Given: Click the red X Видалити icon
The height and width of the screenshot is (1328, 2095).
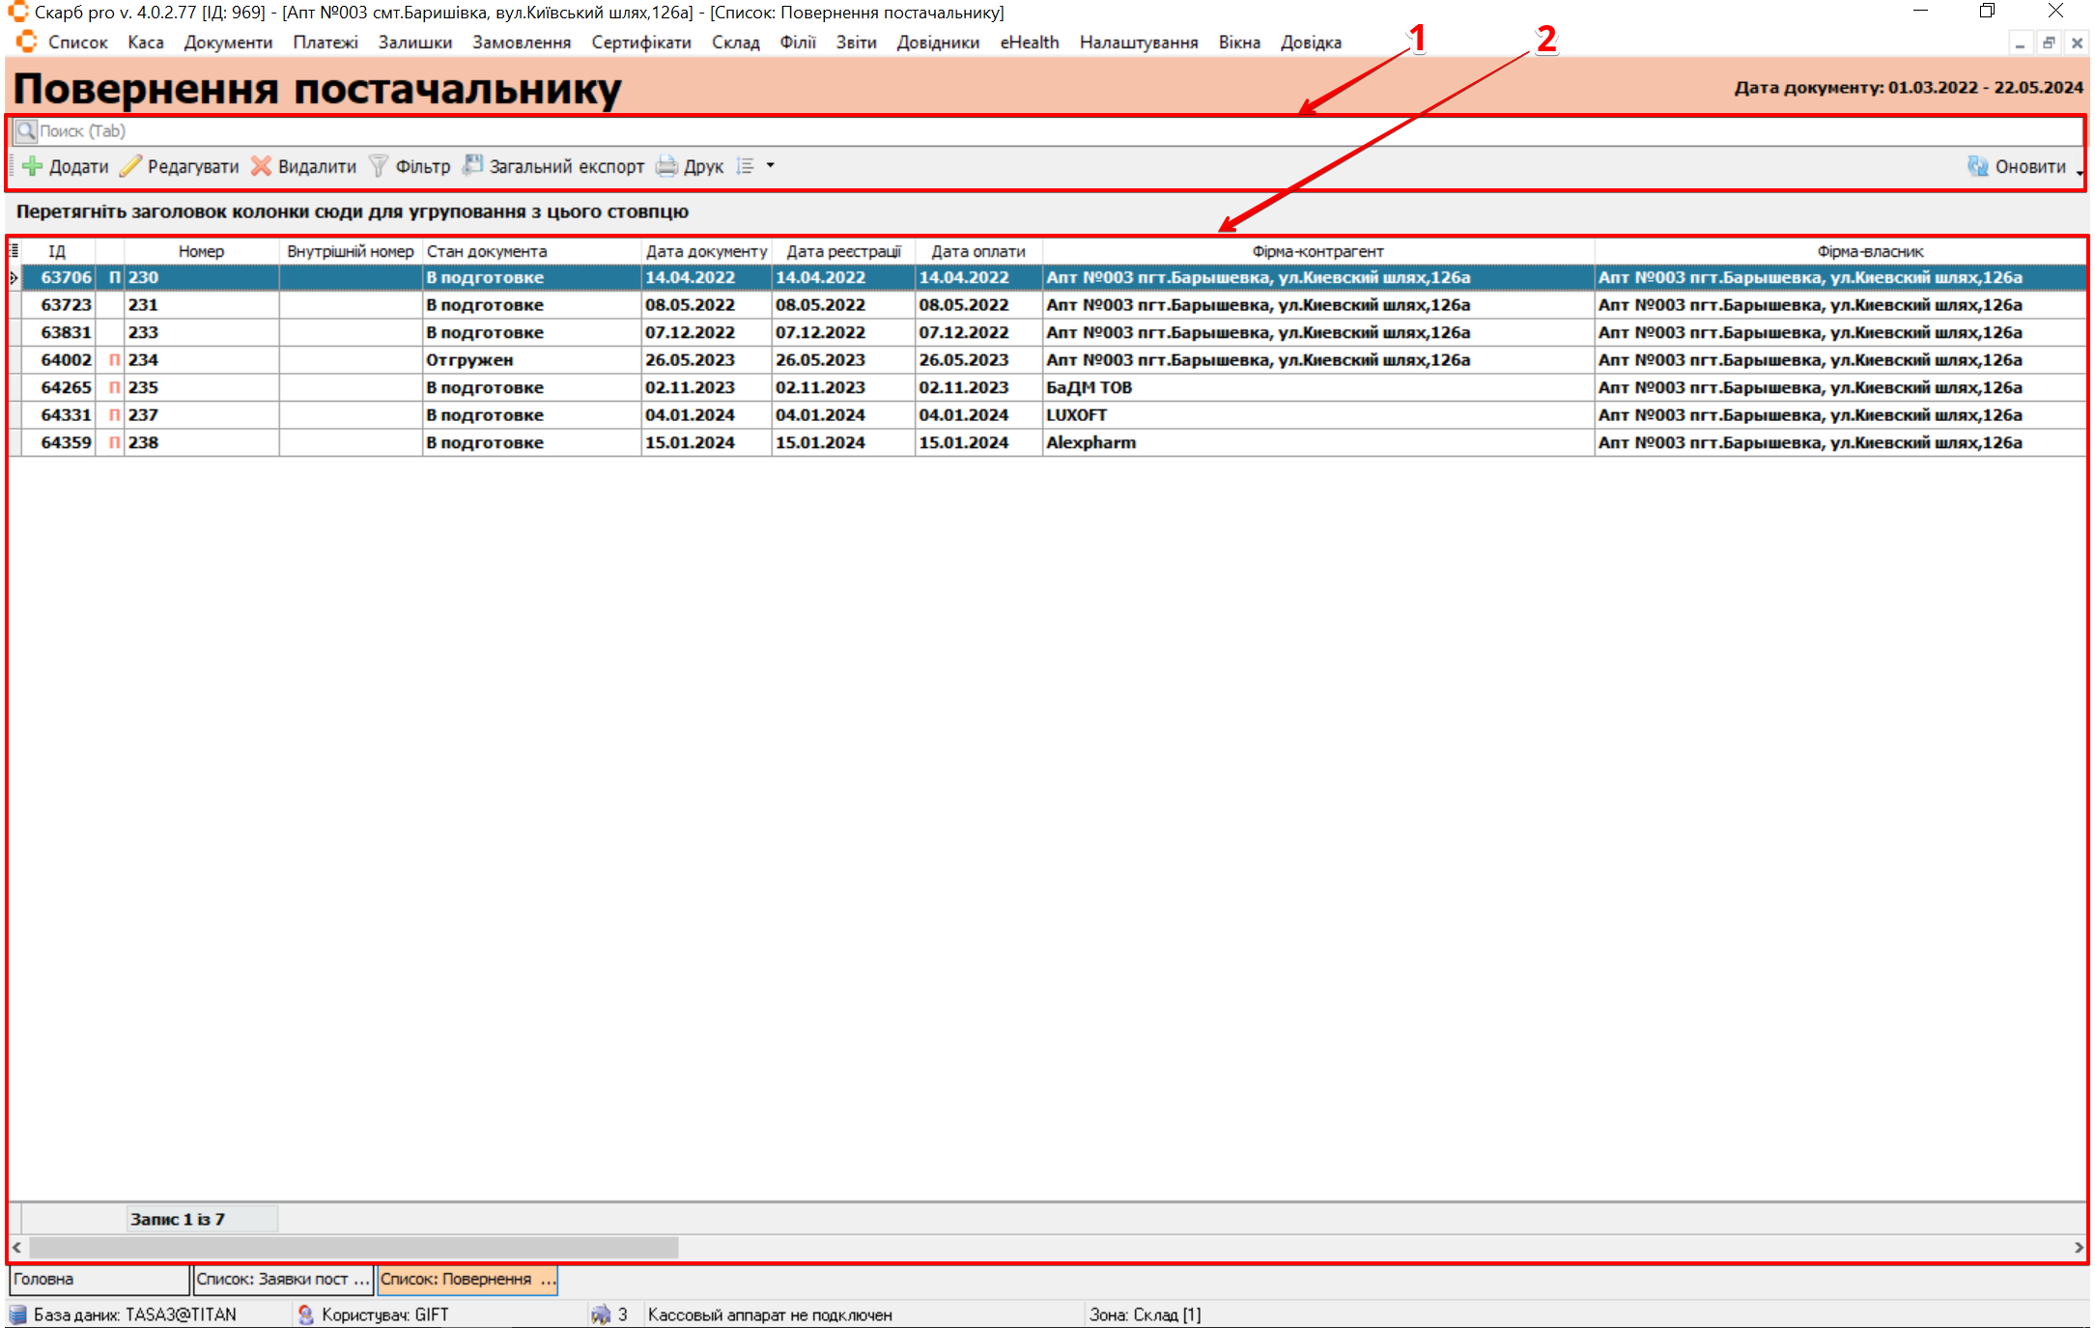Looking at the screenshot, I should pos(261,166).
